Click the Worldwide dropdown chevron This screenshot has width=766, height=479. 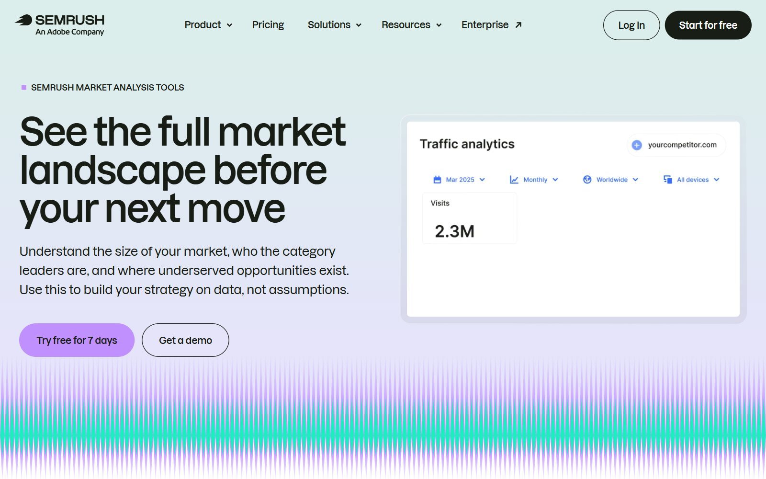pyautogui.click(x=635, y=180)
